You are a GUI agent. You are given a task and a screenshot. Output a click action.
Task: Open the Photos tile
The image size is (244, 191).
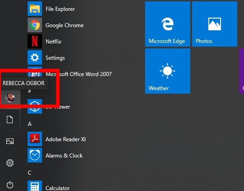tap(215, 24)
